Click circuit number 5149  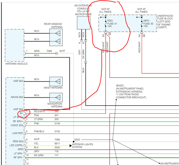point(57,123)
